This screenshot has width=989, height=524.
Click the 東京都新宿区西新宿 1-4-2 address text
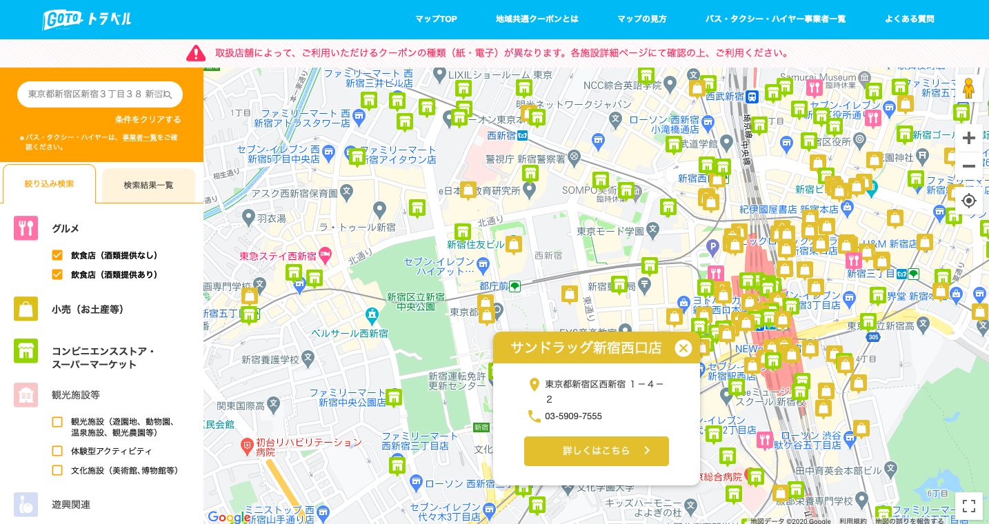click(x=604, y=391)
